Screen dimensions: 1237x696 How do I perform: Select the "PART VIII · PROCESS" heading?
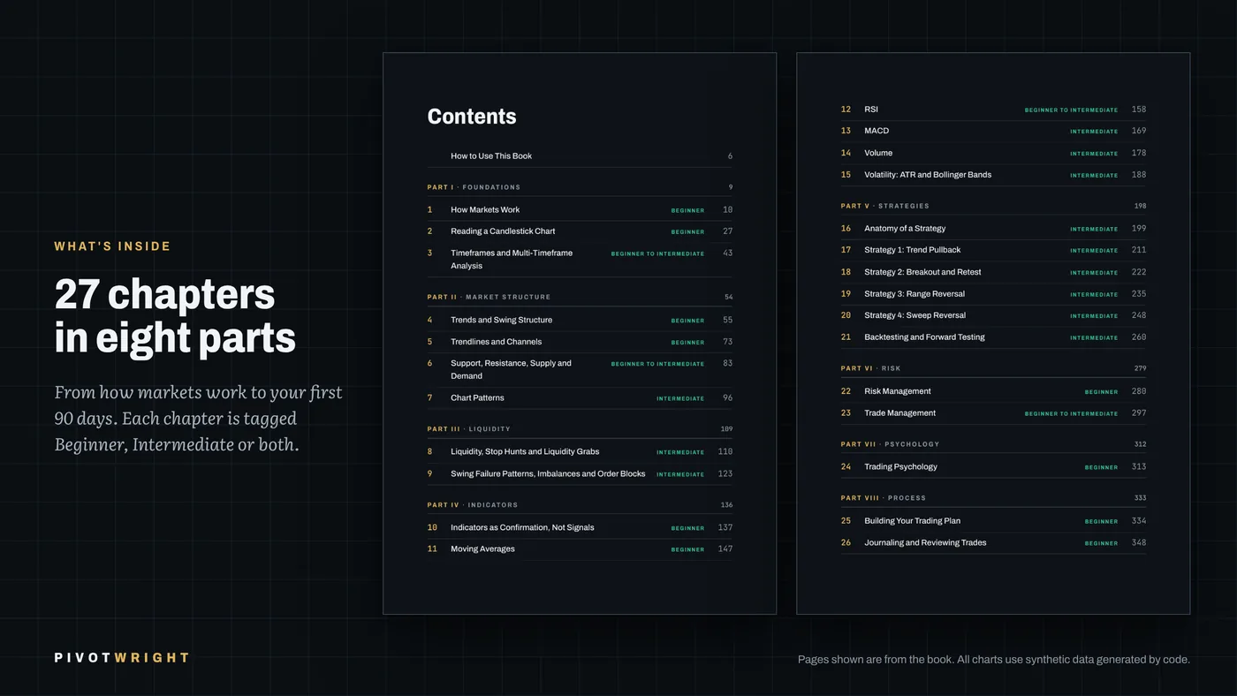884,498
